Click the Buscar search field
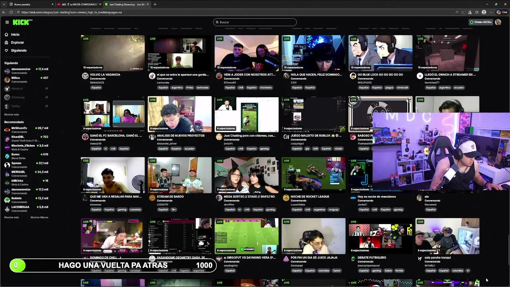 click(x=255, y=22)
